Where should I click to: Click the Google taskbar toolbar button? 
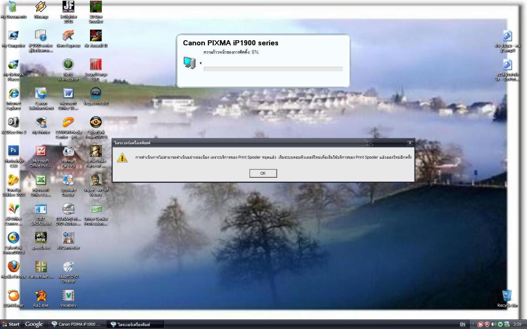tap(34, 324)
